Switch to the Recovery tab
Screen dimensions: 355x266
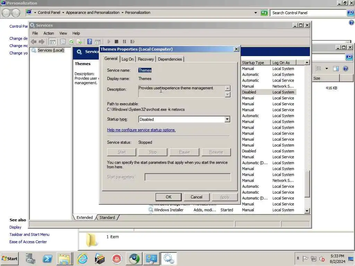pos(146,59)
